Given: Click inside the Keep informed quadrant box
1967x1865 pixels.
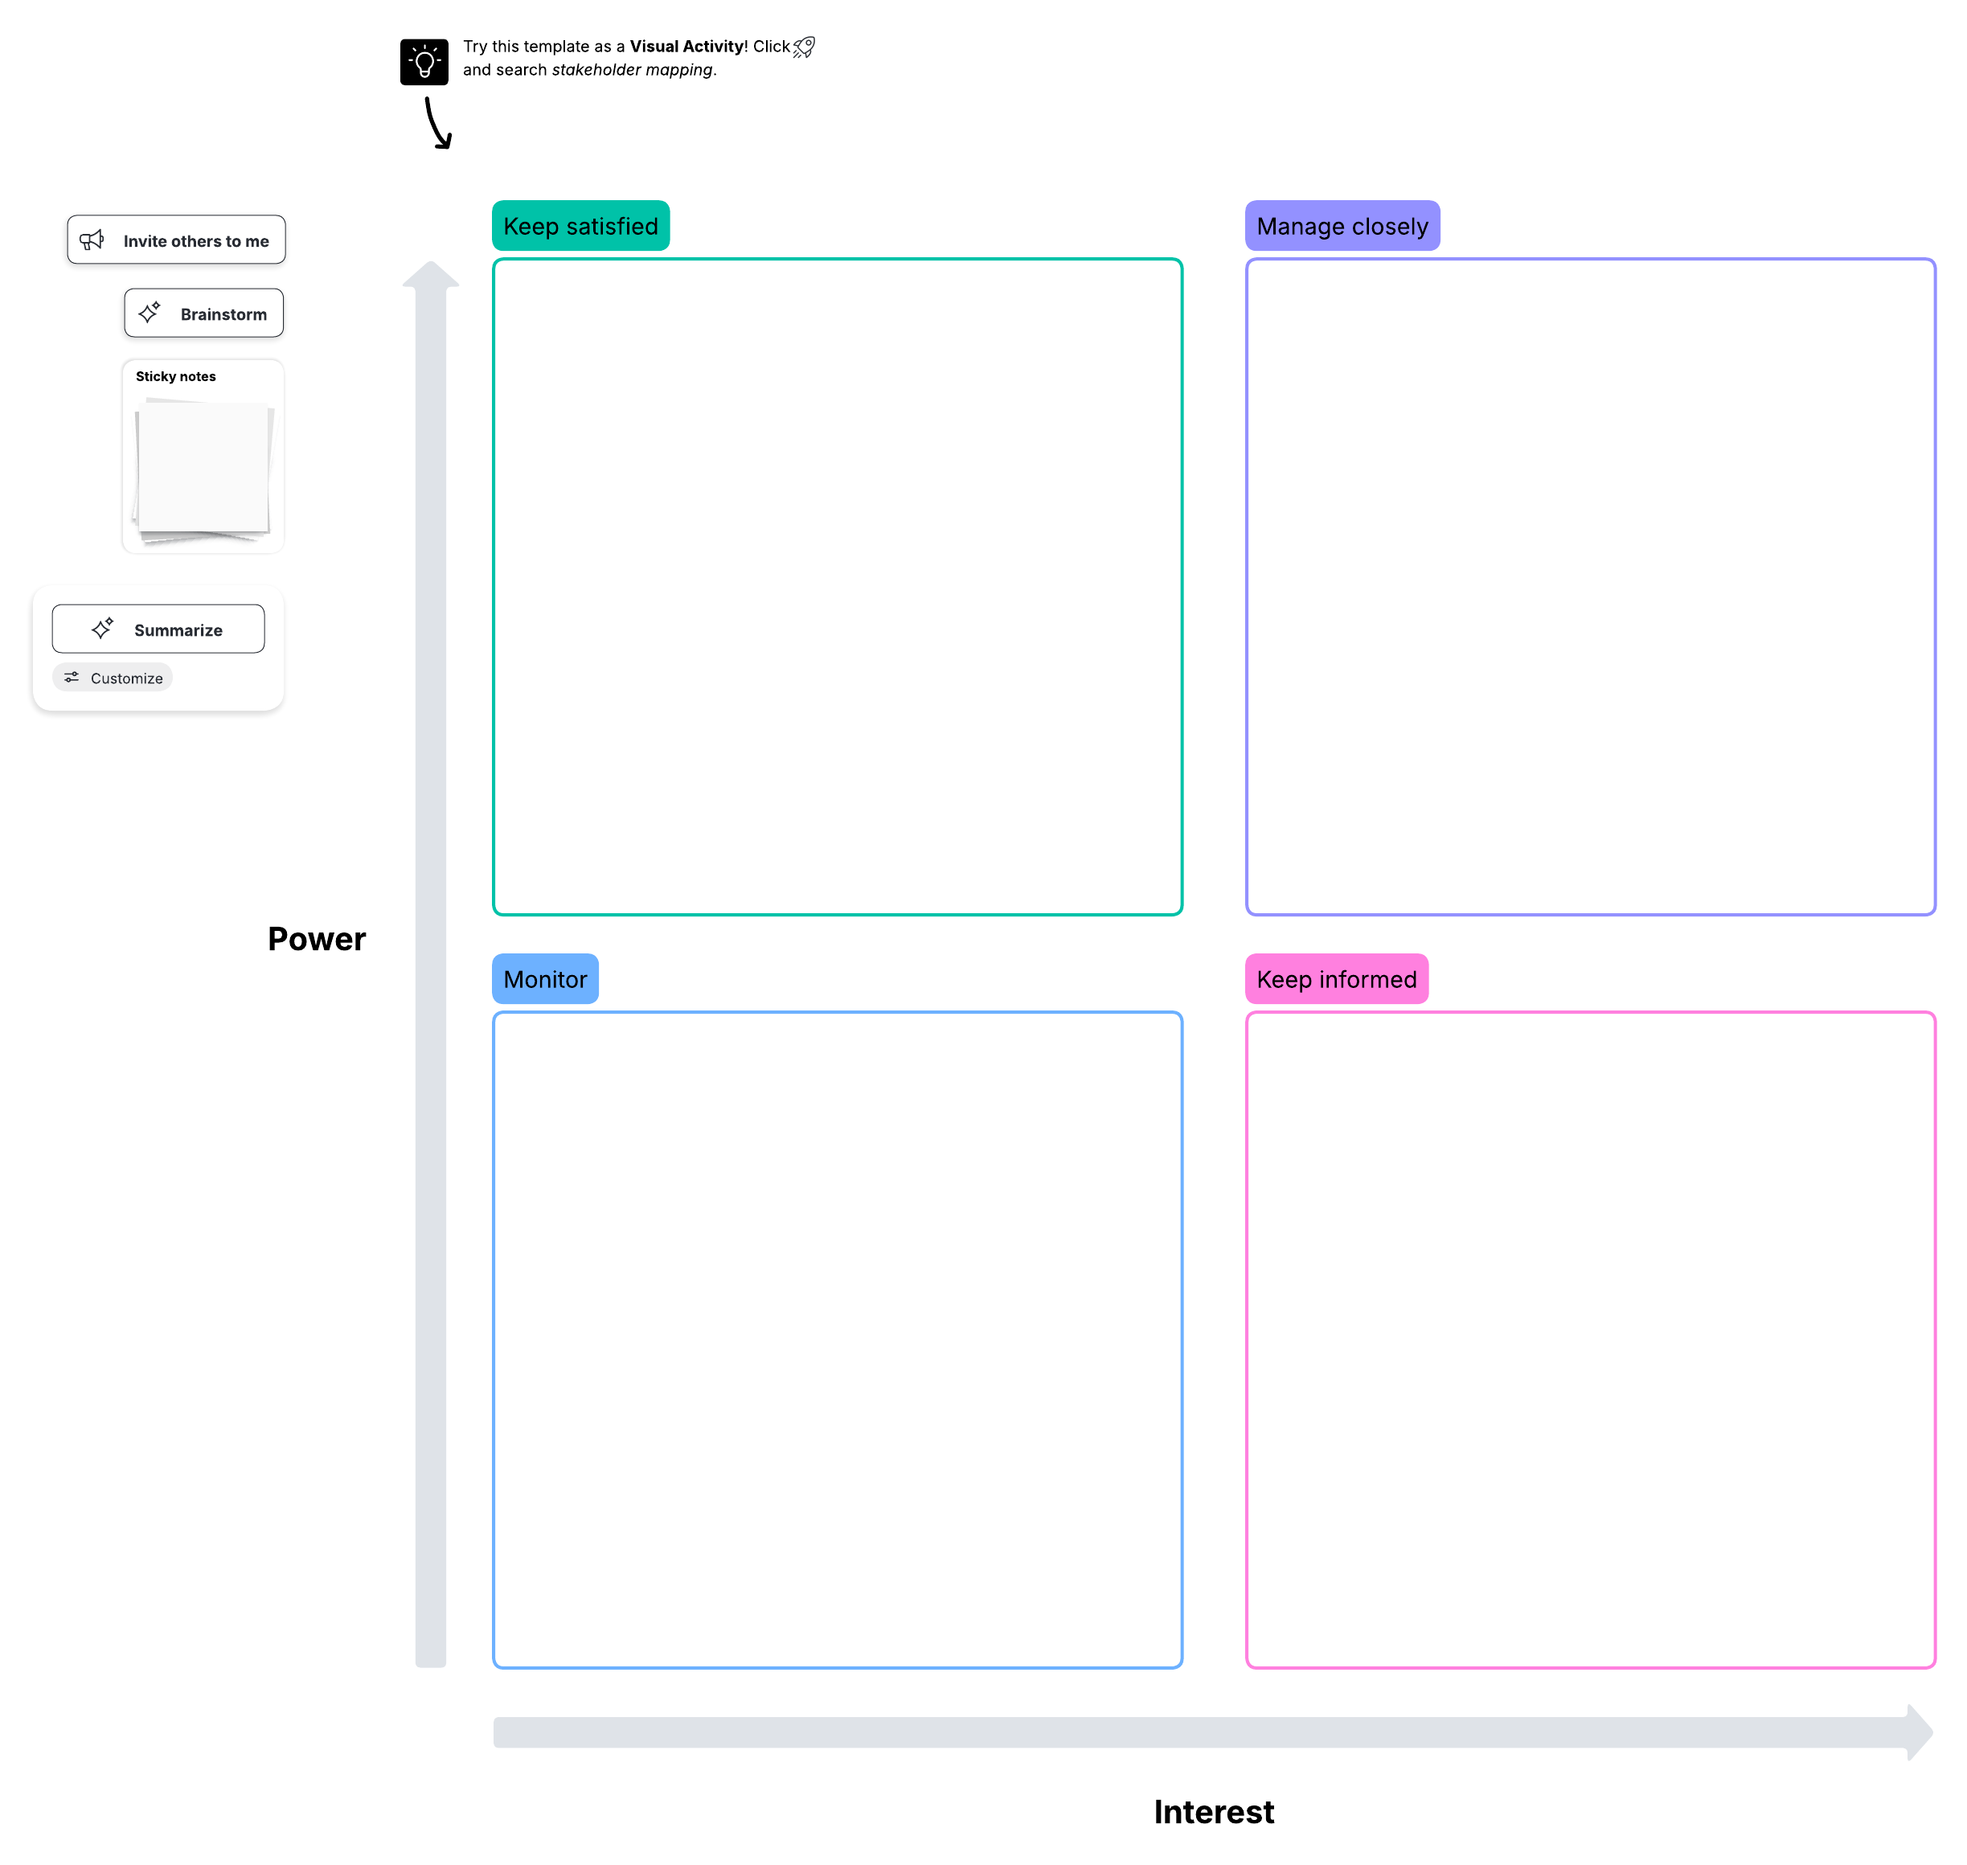Looking at the screenshot, I should coord(1590,1339).
